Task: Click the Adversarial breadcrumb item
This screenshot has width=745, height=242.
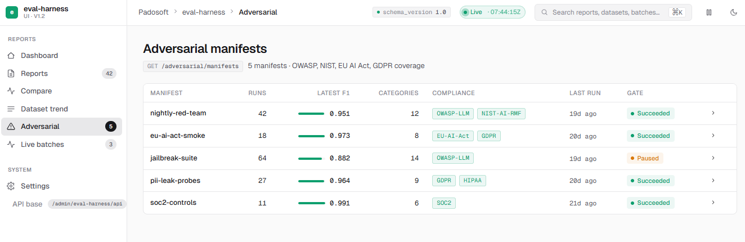Action: 258,12
